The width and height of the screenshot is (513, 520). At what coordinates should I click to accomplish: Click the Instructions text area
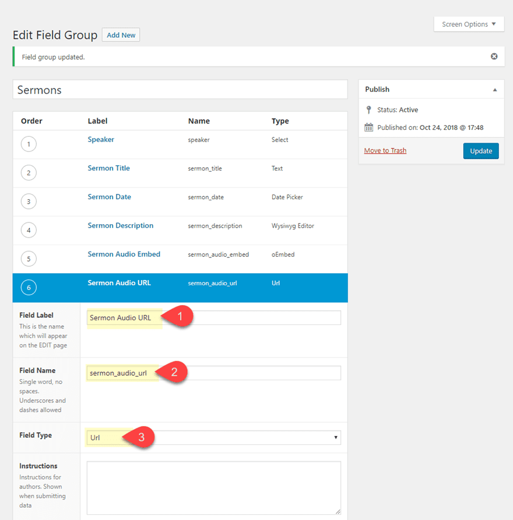pyautogui.click(x=213, y=488)
